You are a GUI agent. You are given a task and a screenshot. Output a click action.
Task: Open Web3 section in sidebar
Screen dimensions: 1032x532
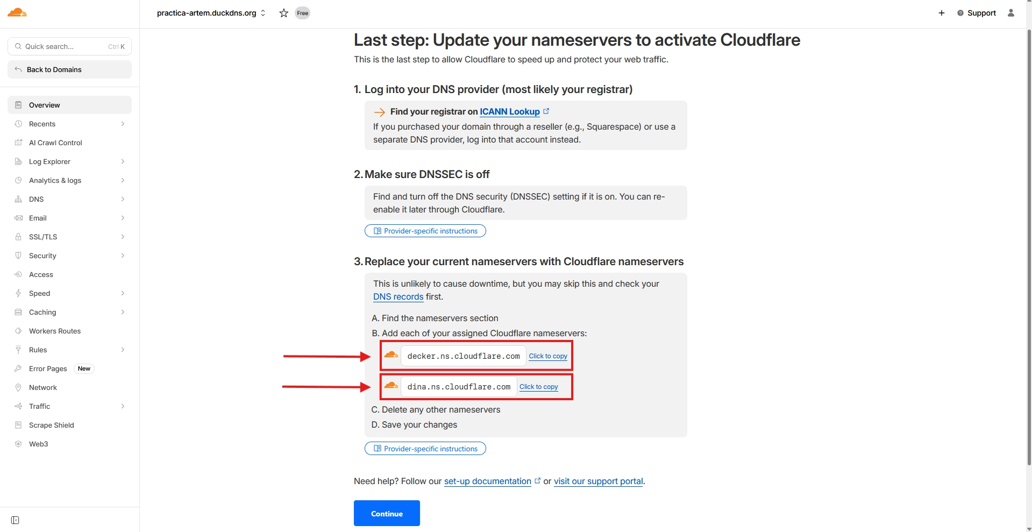point(39,444)
